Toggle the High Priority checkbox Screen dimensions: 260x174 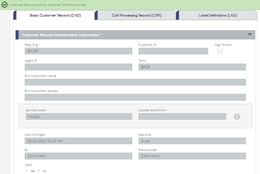220,51
